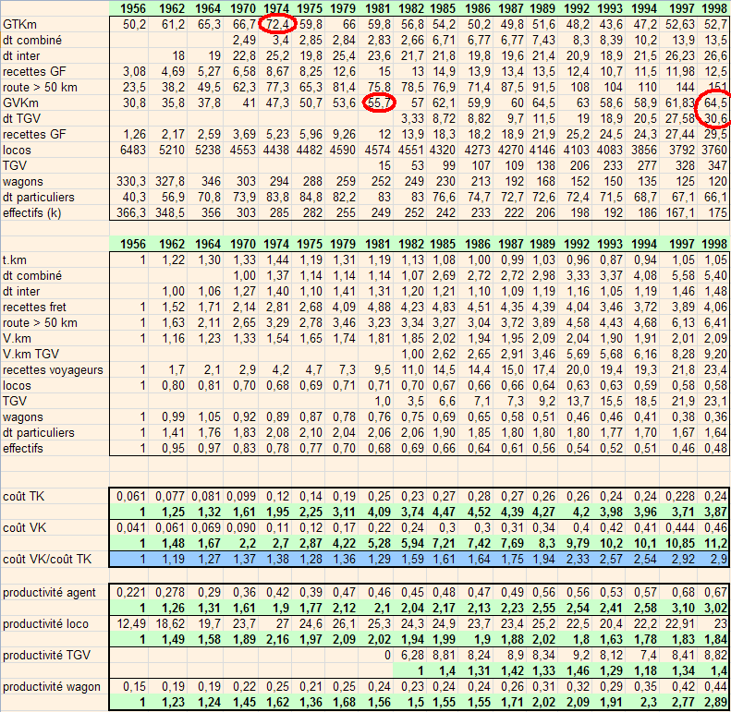Select locos value 6483 for 1956
Viewport: 731px width, 712px height.
pos(133,150)
